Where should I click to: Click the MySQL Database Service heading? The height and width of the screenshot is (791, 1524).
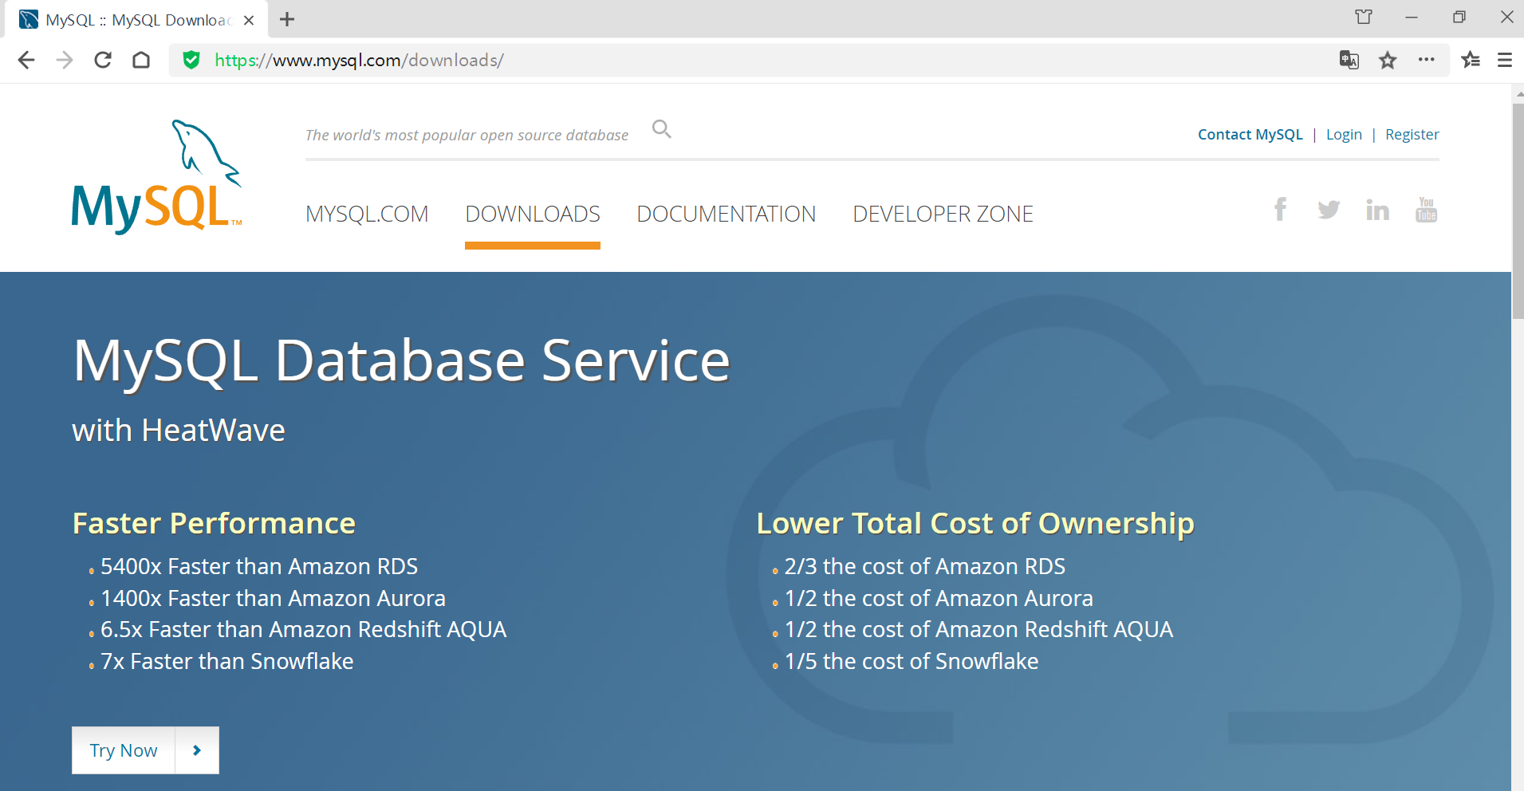coord(402,360)
